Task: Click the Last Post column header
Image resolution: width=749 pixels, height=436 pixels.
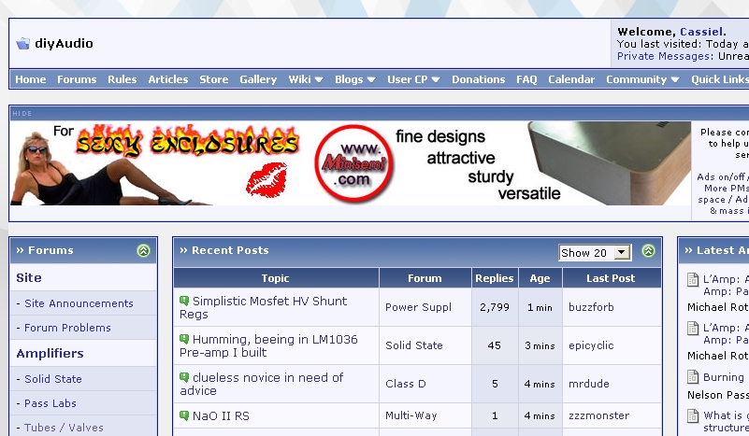Action: [x=611, y=278]
